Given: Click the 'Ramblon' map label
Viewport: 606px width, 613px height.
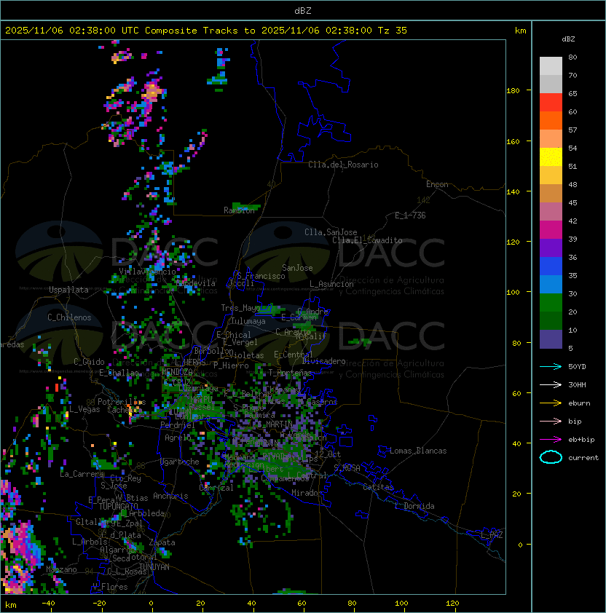Looking at the screenshot, I should (239, 210).
